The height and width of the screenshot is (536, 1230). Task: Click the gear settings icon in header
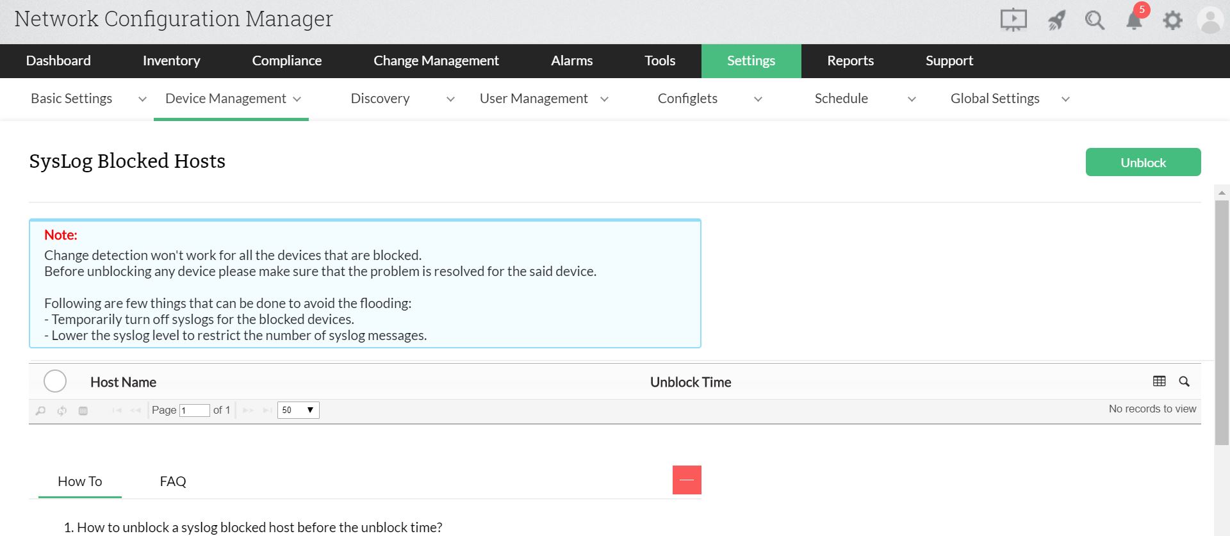1172,20
